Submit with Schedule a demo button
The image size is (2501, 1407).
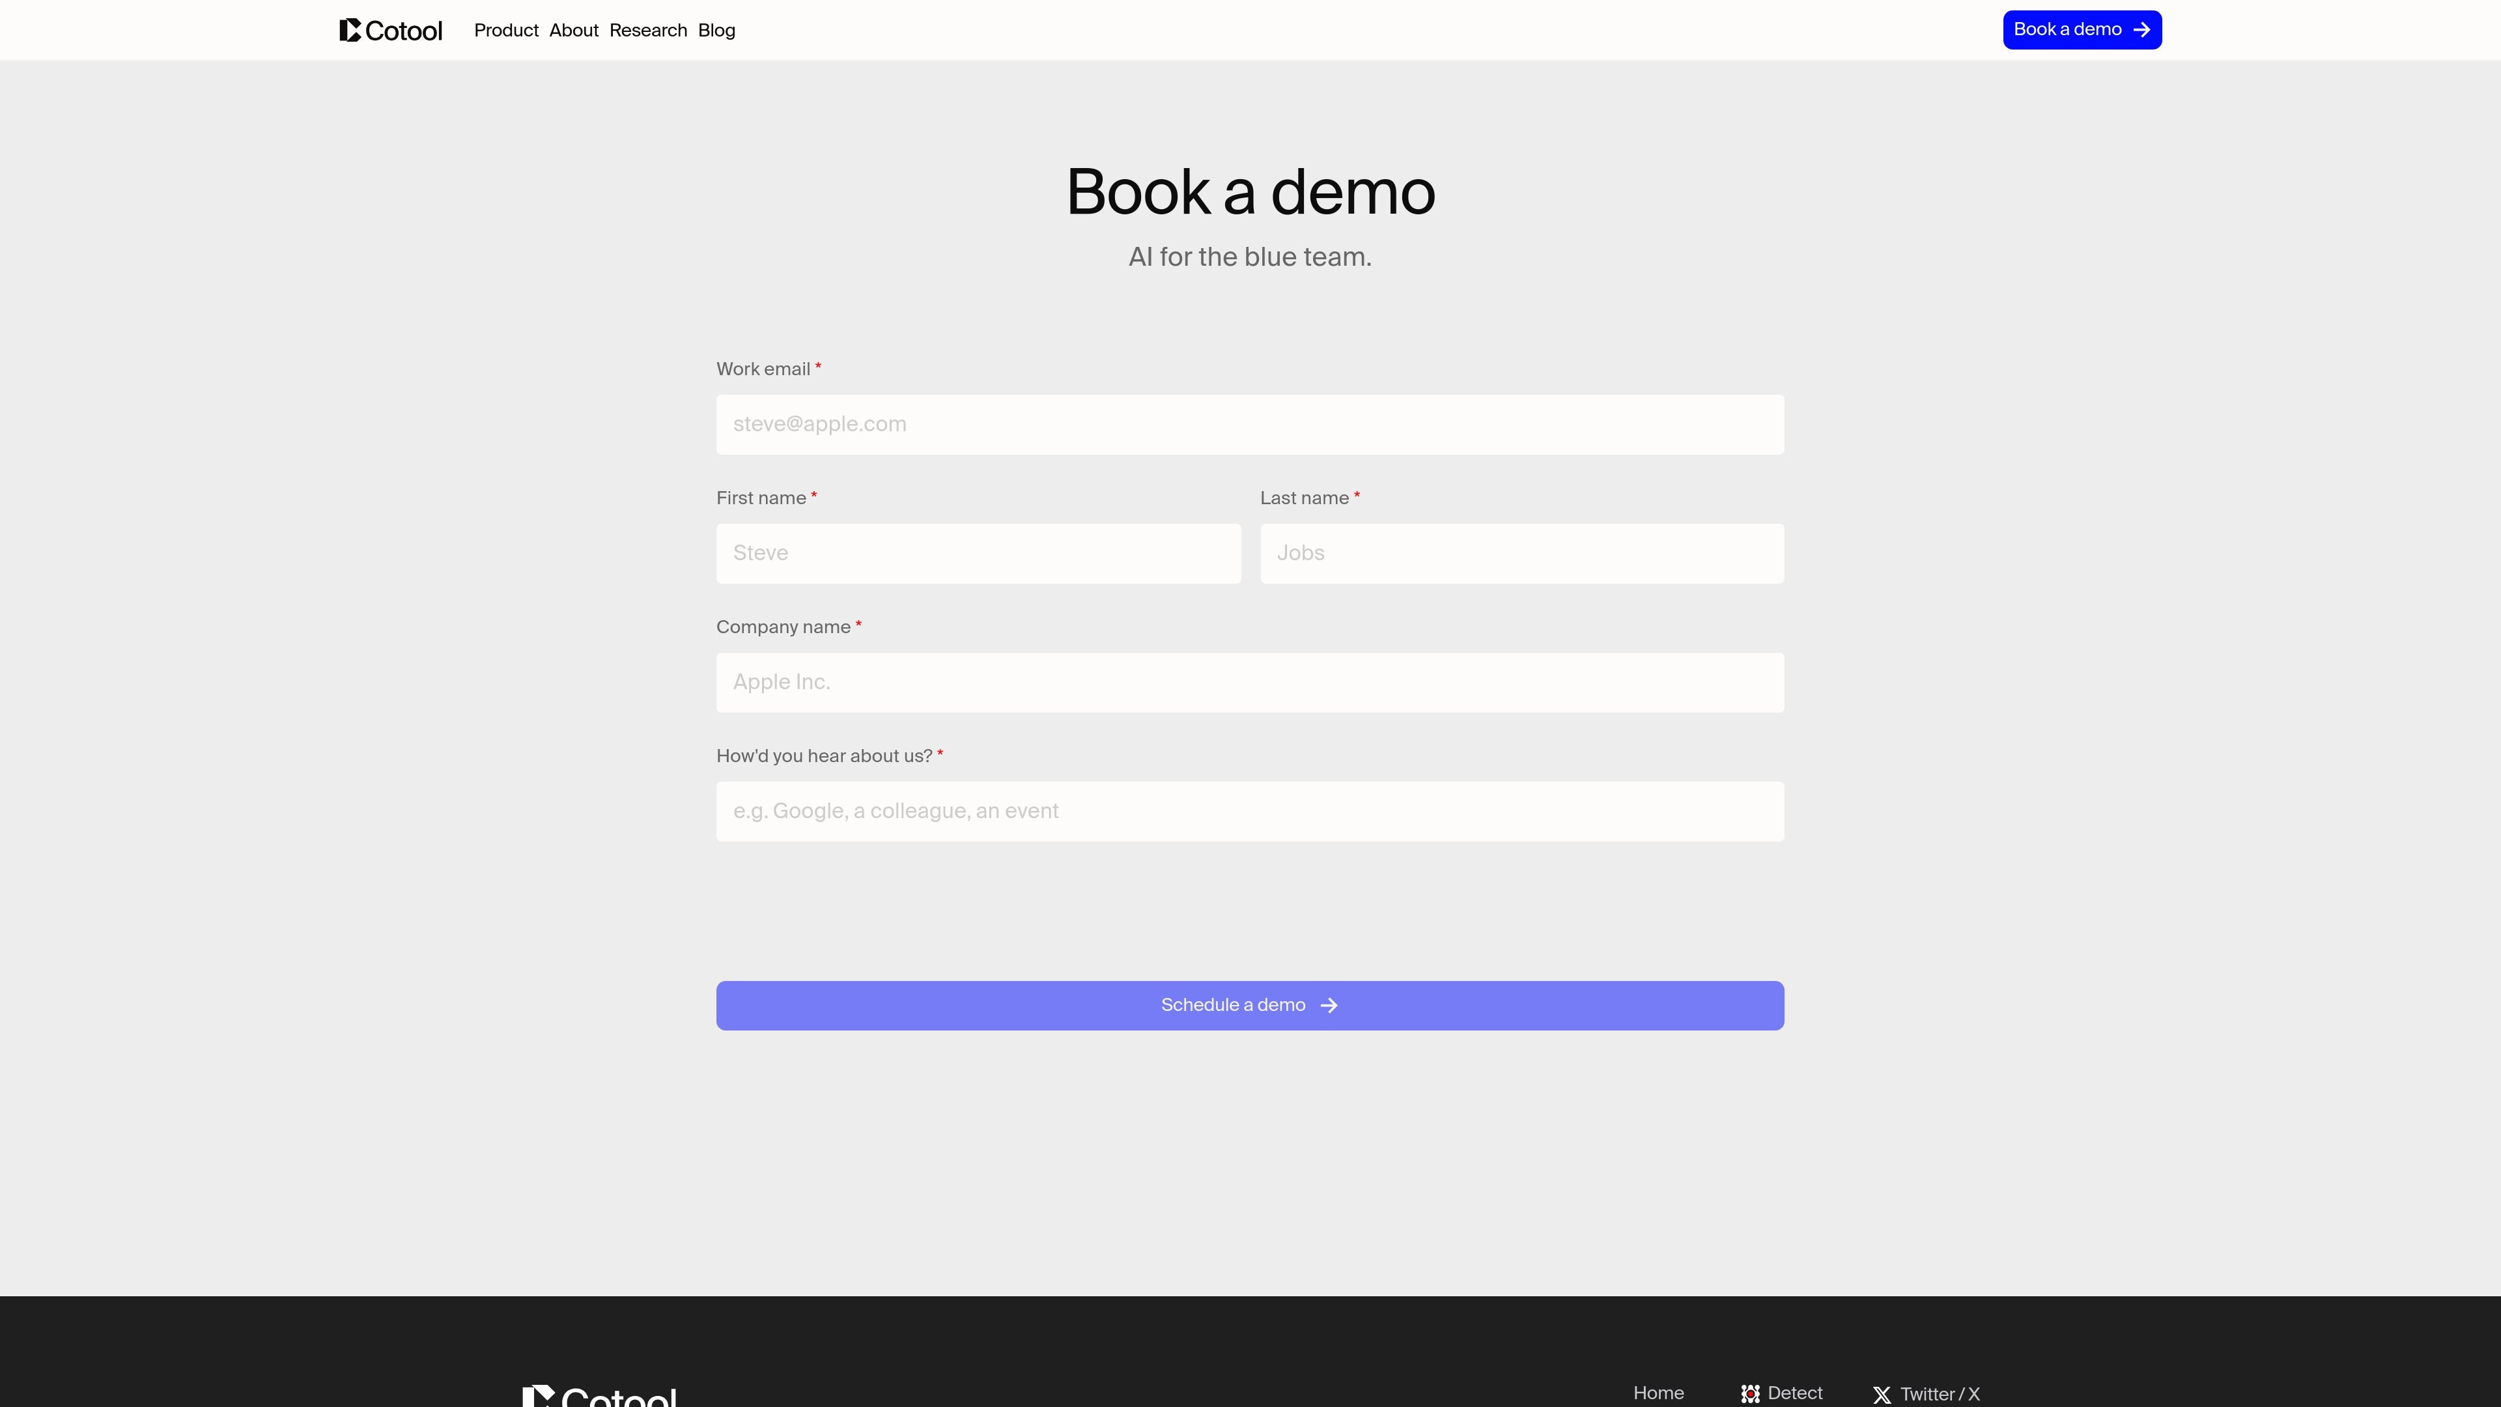point(1250,1005)
